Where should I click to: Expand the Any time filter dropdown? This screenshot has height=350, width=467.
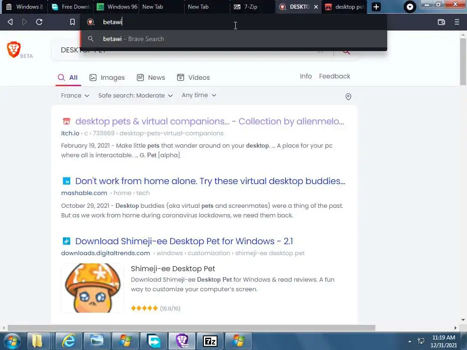tap(199, 95)
